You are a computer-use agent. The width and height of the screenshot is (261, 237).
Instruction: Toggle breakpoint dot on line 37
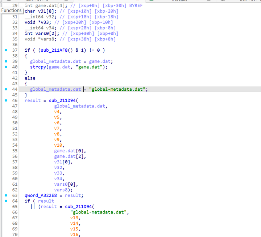6,50
